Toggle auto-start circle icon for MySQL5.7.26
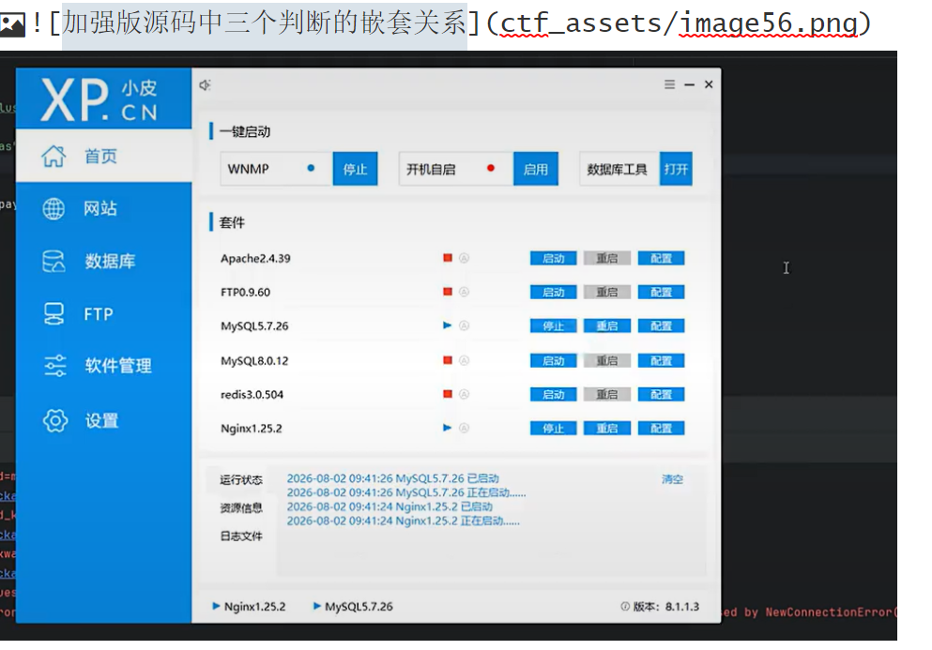932x650 pixels. pyautogui.click(x=465, y=325)
